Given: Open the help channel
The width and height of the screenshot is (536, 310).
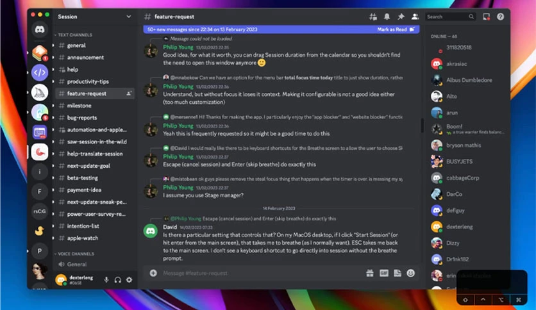Looking at the screenshot, I should (95, 69).
